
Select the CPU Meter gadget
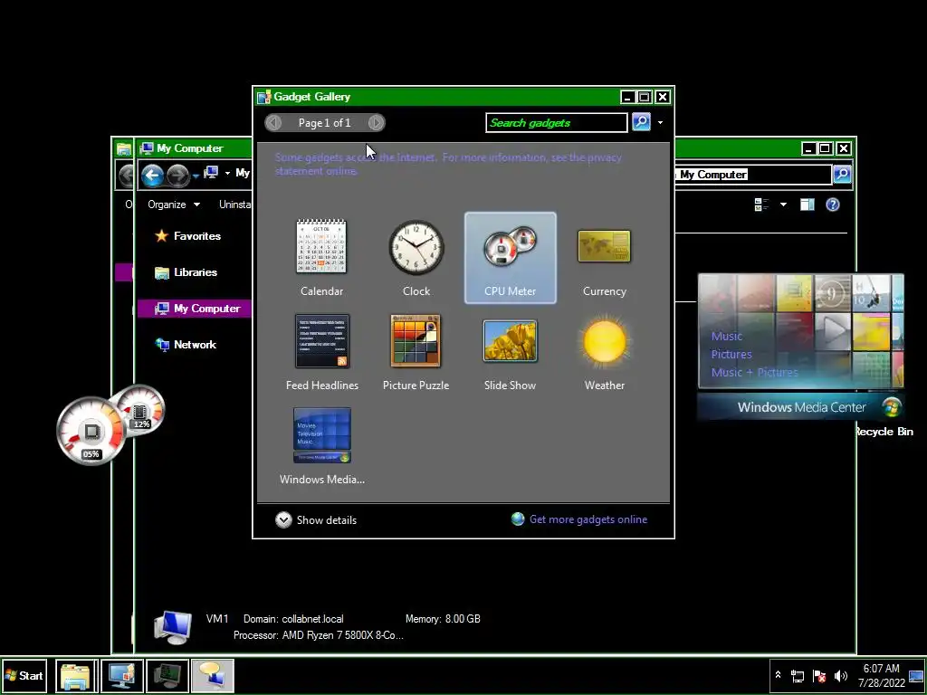511,258
